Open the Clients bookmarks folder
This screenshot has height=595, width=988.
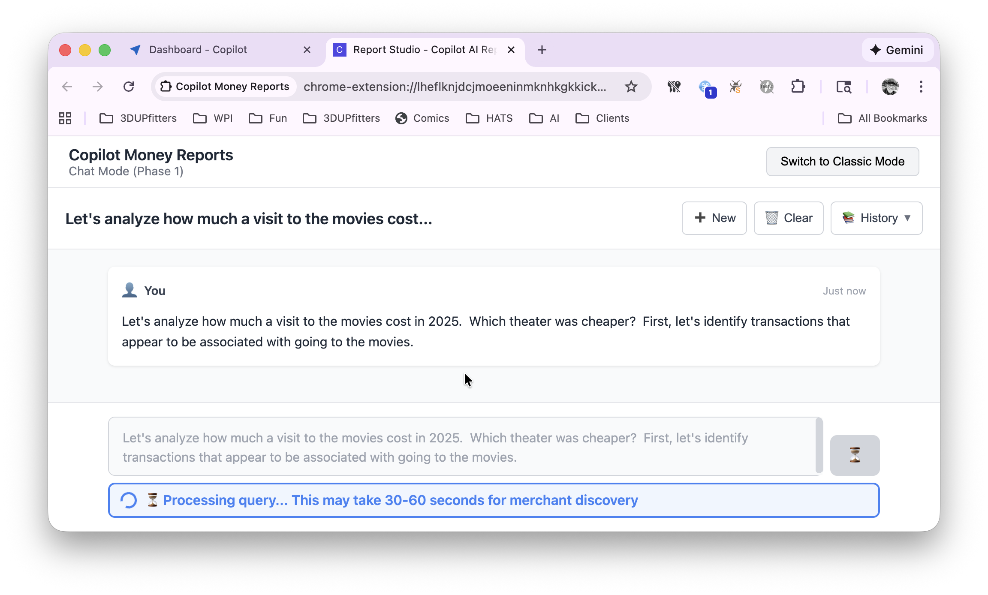point(602,118)
